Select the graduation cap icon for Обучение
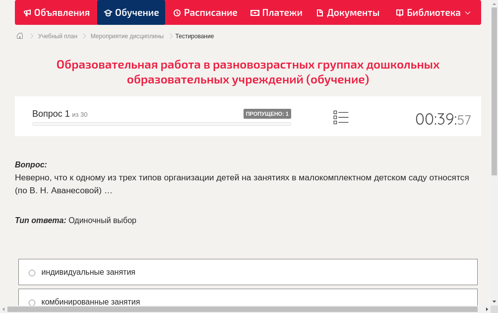Screen dimensions: 498x313 pos(109,12)
